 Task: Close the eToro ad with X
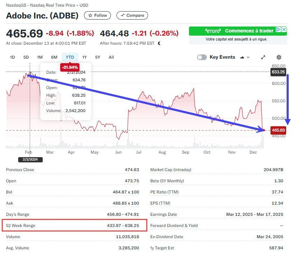tap(284, 30)
